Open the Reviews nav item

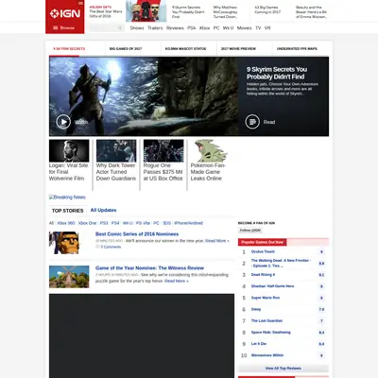tap(175, 28)
